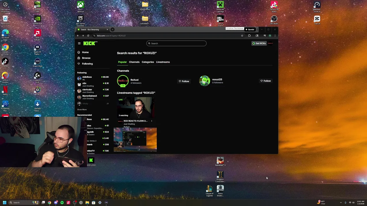The height and width of the screenshot is (206, 367).
Task: Open Chrome profile N avatar
Action: [x=270, y=36]
